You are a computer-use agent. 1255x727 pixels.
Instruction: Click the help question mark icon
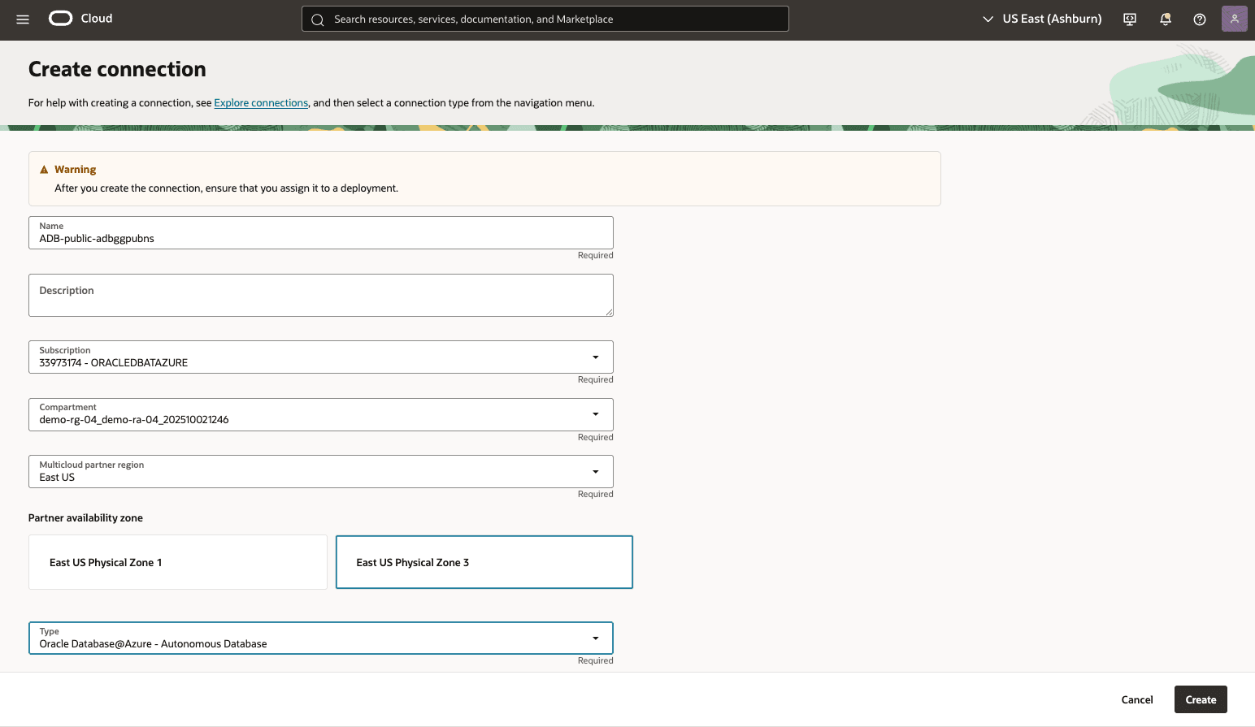[1199, 19]
